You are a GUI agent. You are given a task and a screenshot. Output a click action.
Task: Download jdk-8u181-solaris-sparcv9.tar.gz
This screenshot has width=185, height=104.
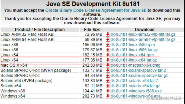[x=139, y=75]
